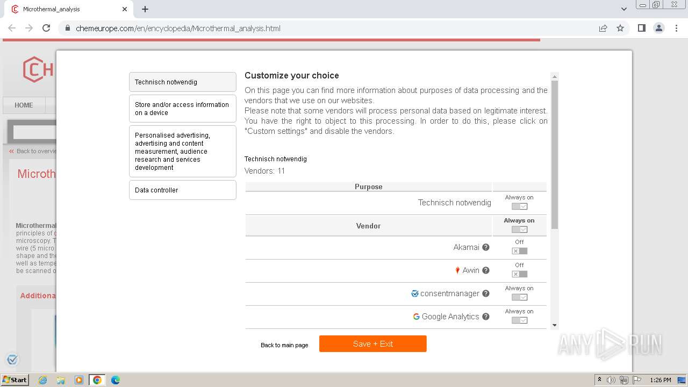Click the Vendor header always-on toggle
This screenshot has width=688, height=387.
[x=519, y=230]
